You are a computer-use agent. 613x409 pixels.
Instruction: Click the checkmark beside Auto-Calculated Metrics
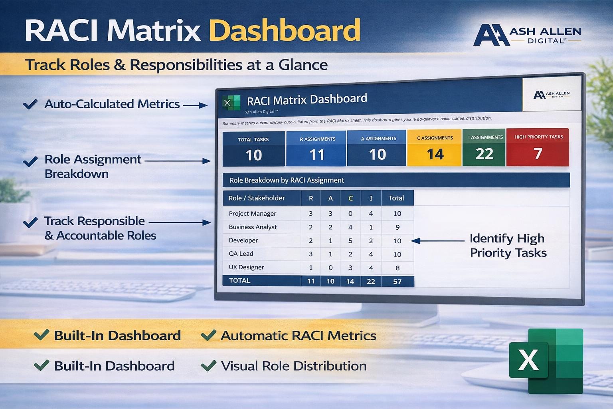point(30,104)
